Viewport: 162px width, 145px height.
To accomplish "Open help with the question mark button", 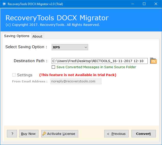I will pyautogui.click(x=12, y=134).
